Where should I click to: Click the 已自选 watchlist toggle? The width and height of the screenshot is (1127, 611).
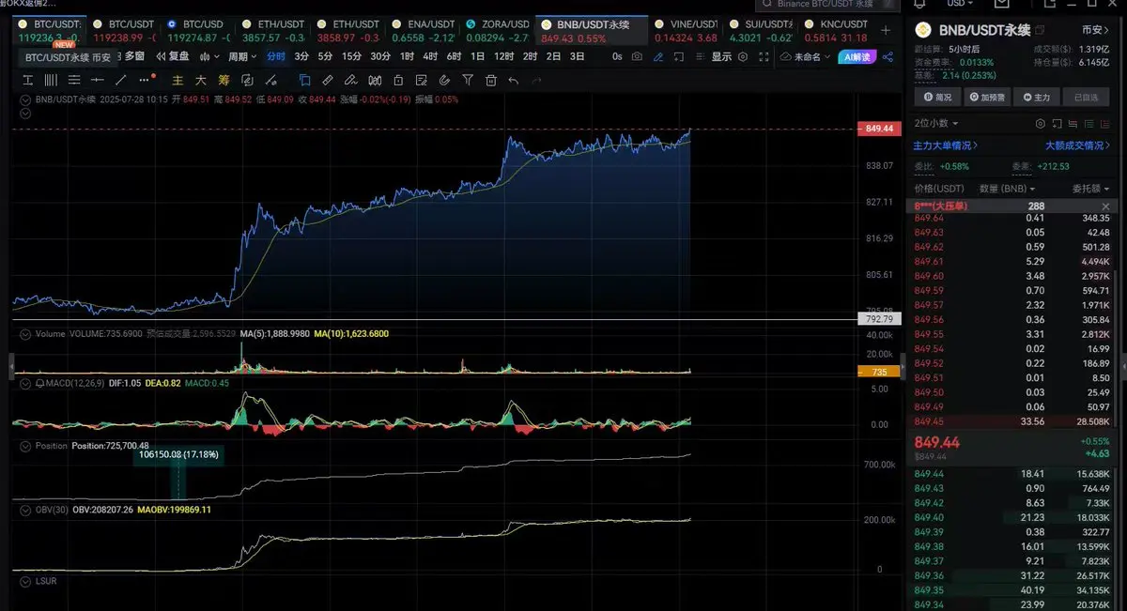pyautogui.click(x=1087, y=97)
